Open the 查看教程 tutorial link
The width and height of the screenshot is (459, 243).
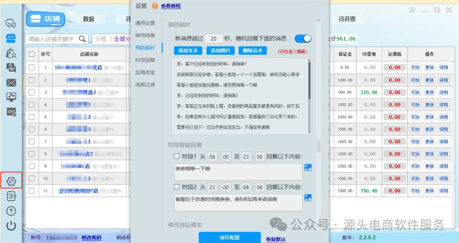click(x=171, y=6)
